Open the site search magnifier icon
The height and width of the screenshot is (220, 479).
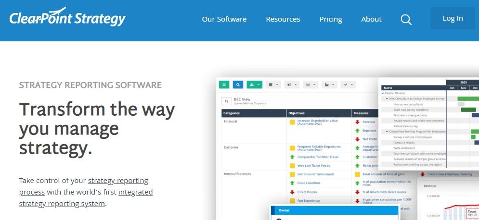(x=406, y=20)
